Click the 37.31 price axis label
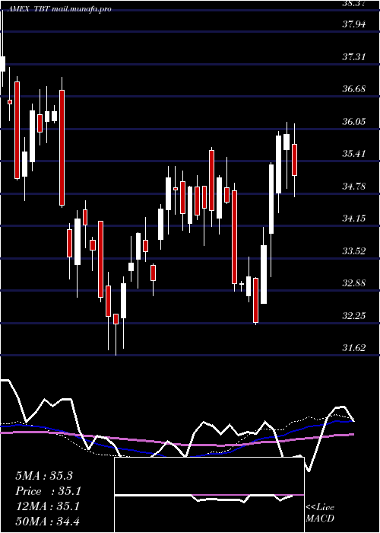The height and width of the screenshot is (533, 380). coord(354,57)
